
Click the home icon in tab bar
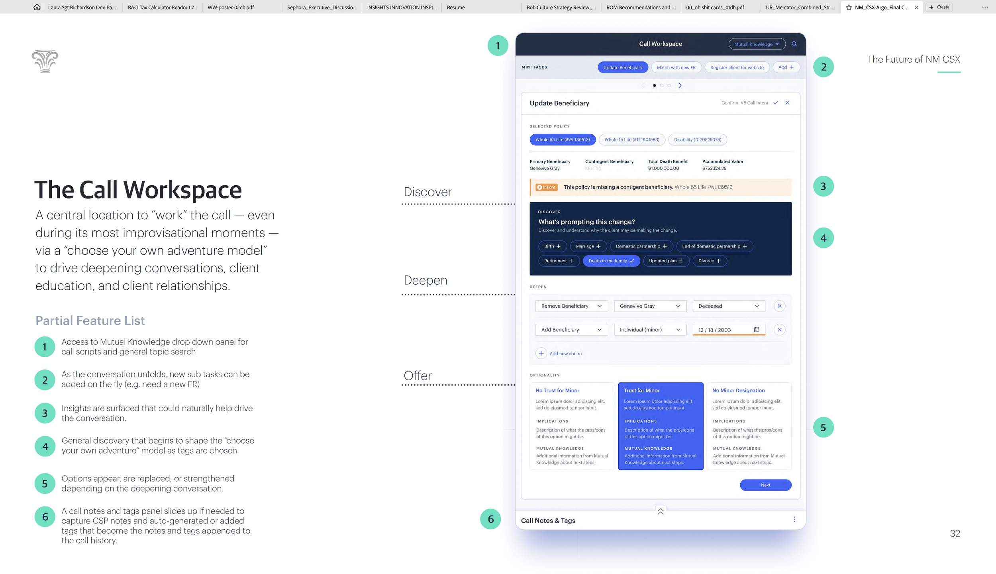37,7
